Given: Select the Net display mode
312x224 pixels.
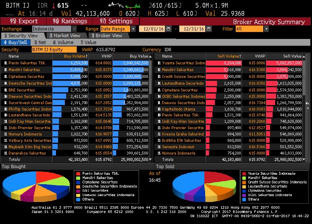Looking at the screenshot, I should tap(37, 42).
